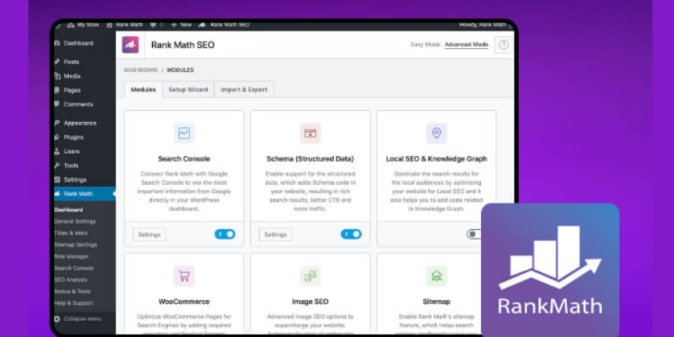Screen dimensions: 674x337
Task: Click the Rank Math logo in header
Action: 131,45
